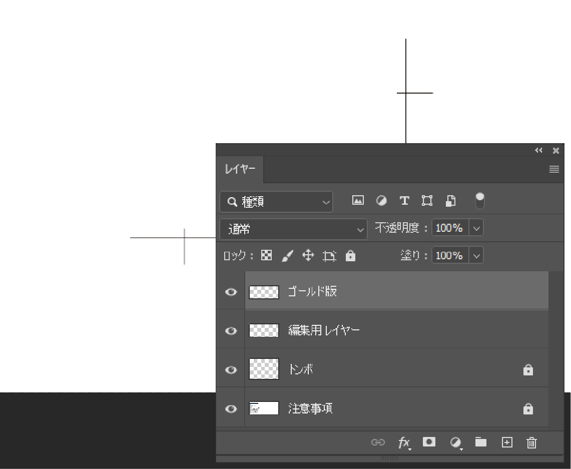Filter layers by pixel image icon
The height and width of the screenshot is (469, 571).
(x=358, y=200)
